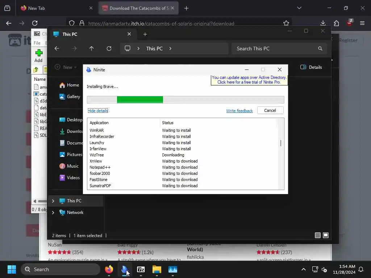Screen dimensions: 371x278
Task: Select the Launchy application row
Action: pos(182,143)
